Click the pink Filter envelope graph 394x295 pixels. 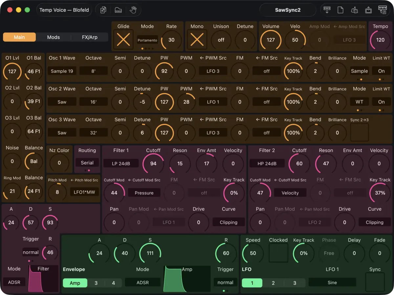coord(43,279)
